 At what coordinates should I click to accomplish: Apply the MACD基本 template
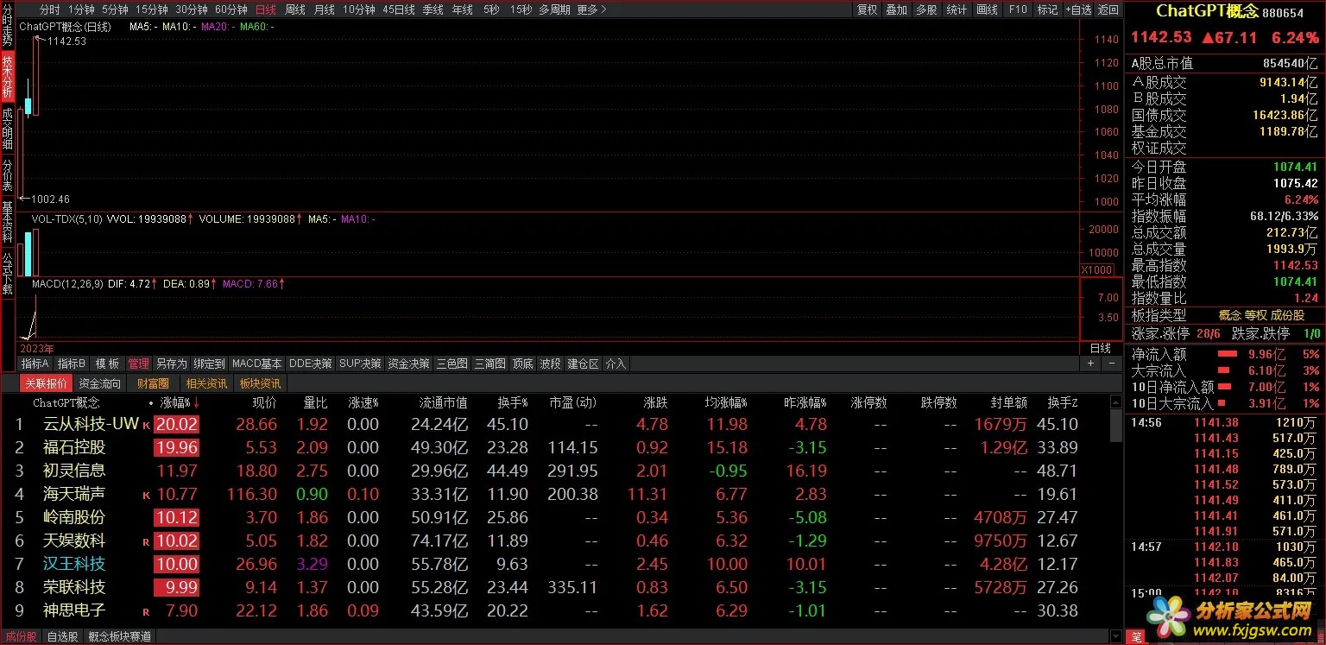pyautogui.click(x=257, y=364)
